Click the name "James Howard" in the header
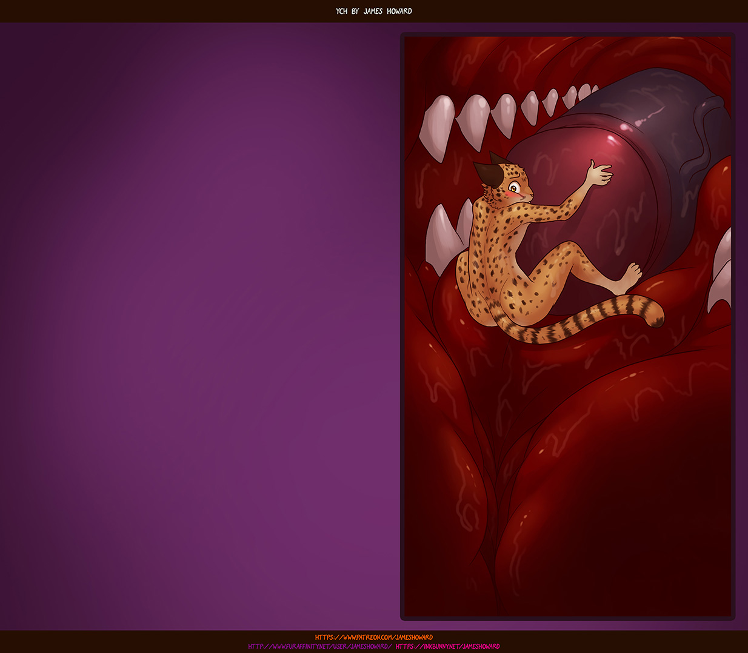 (x=387, y=11)
